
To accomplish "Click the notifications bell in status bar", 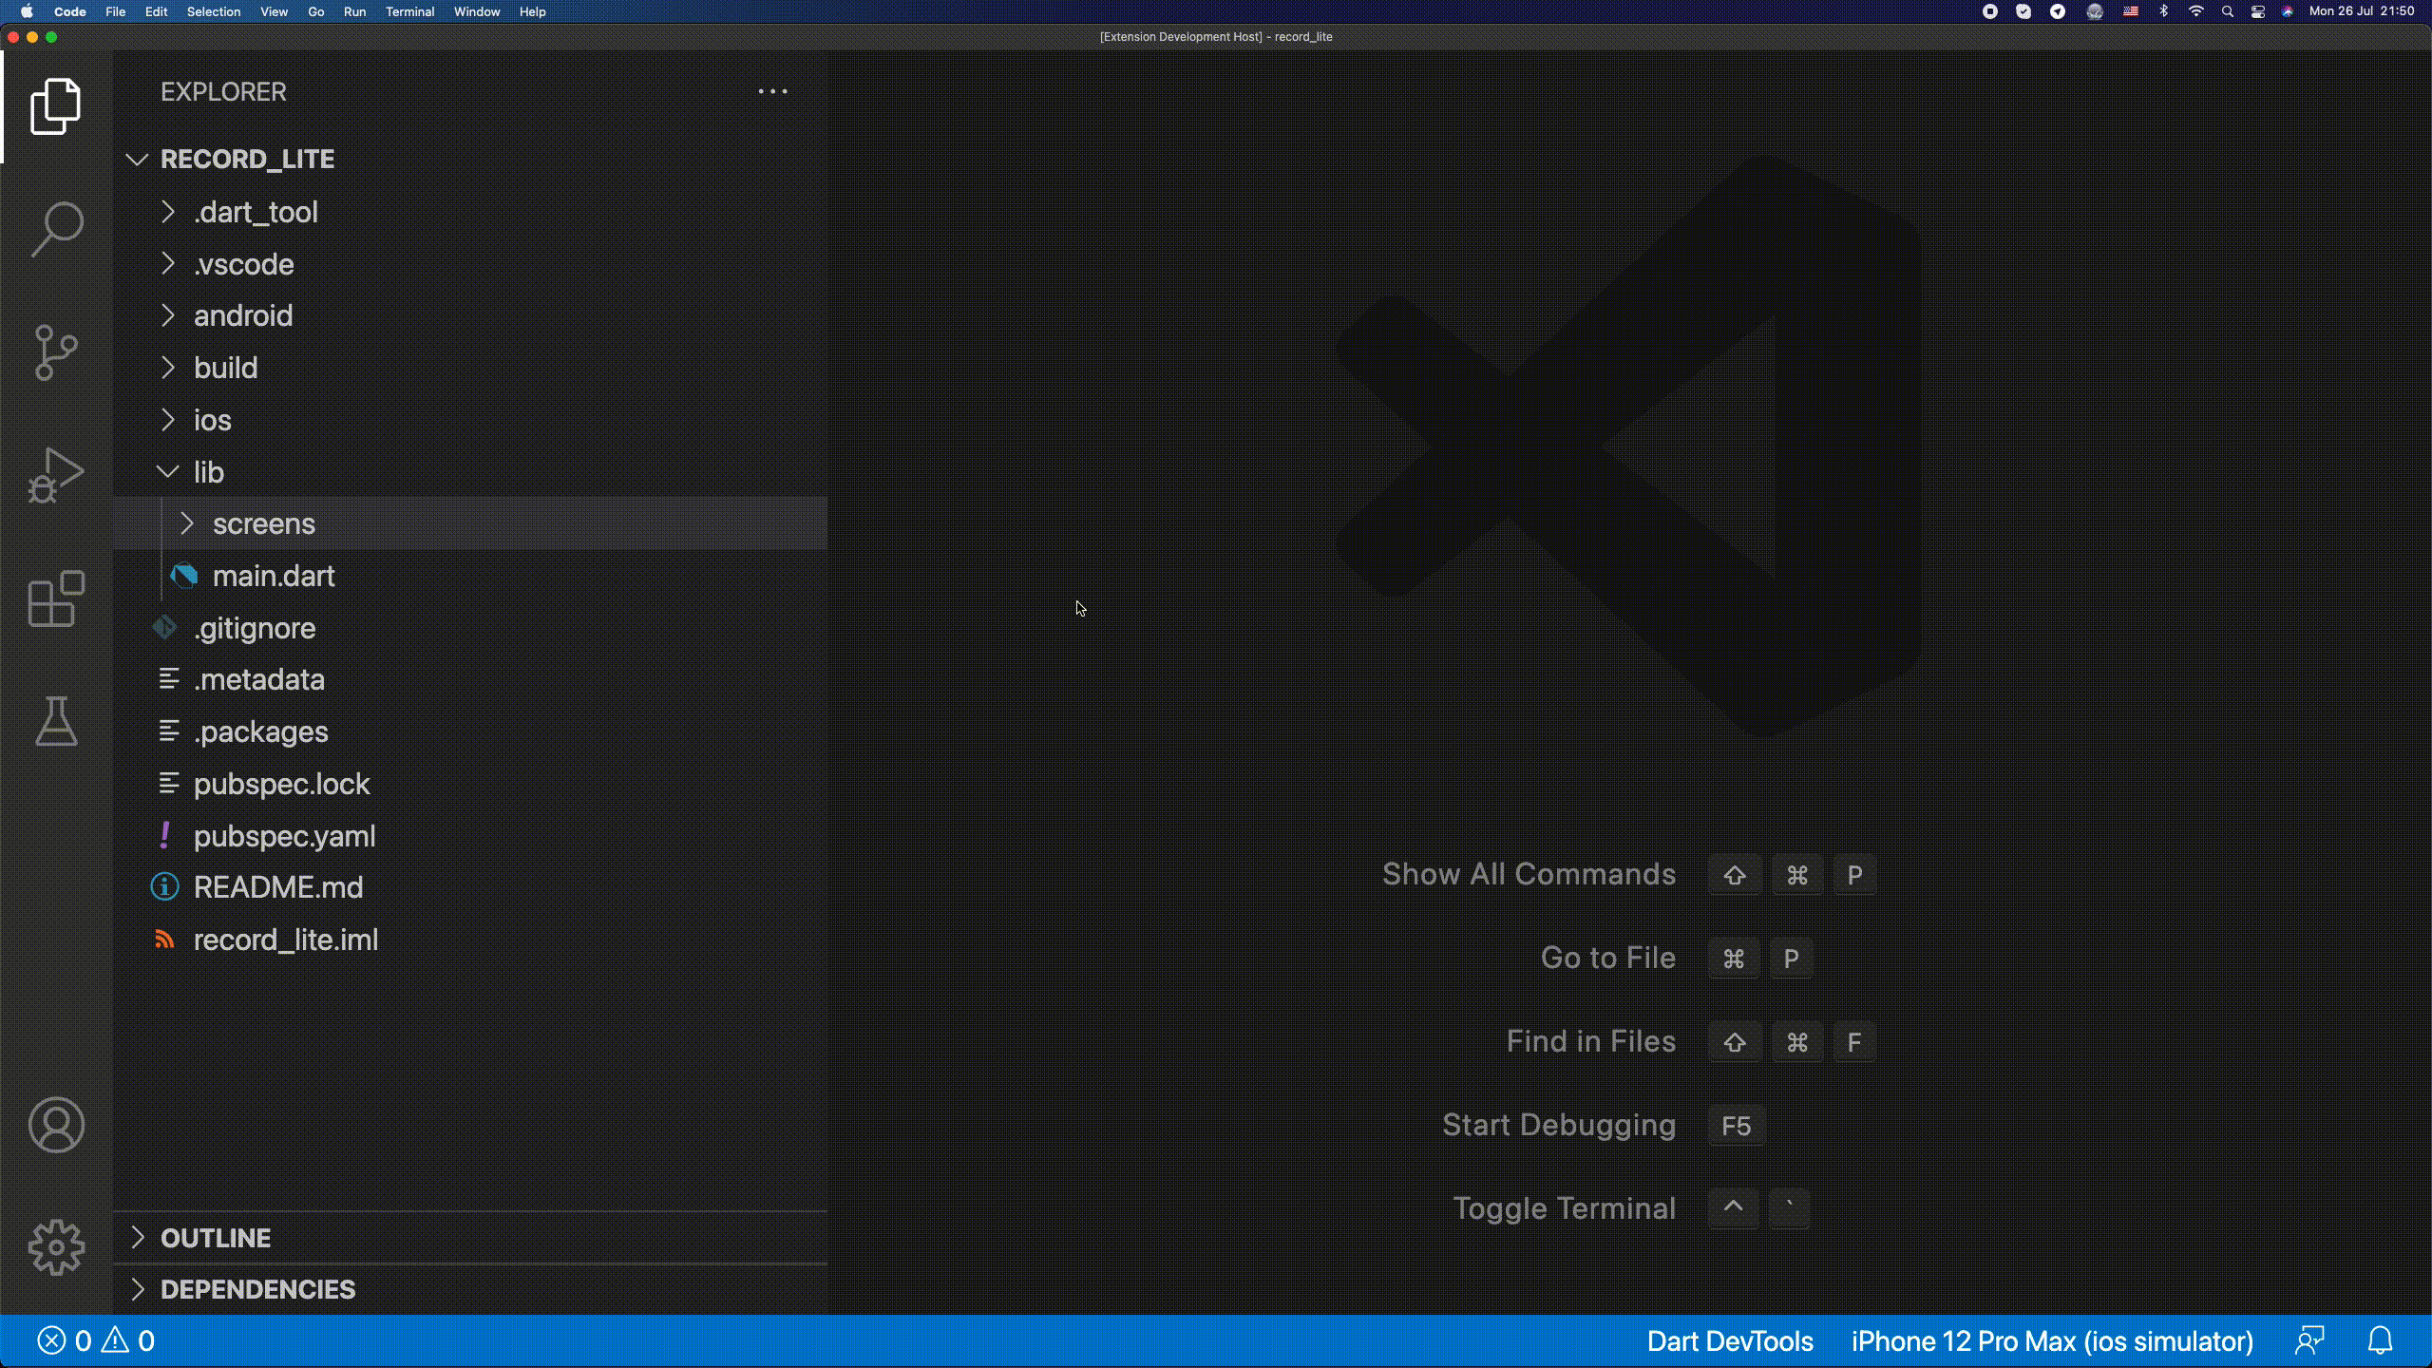I will [x=2380, y=1340].
